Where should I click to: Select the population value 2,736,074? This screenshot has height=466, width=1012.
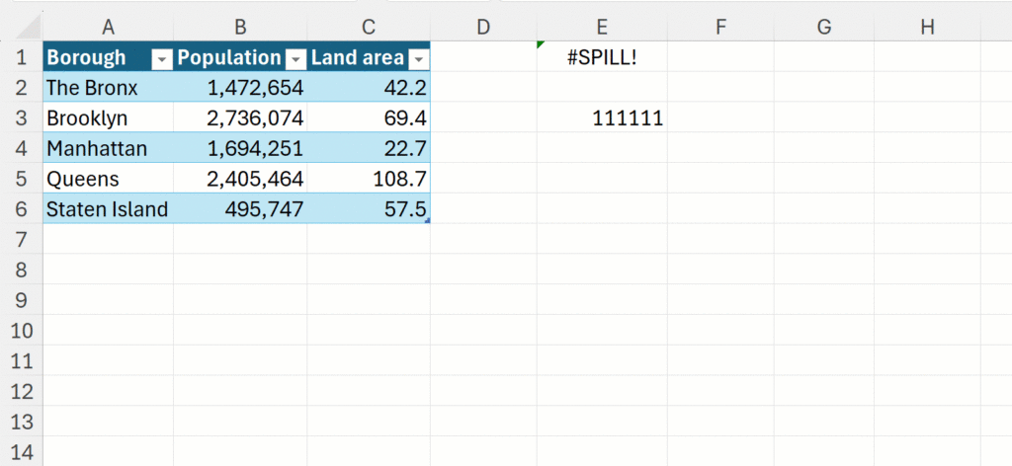click(x=240, y=117)
